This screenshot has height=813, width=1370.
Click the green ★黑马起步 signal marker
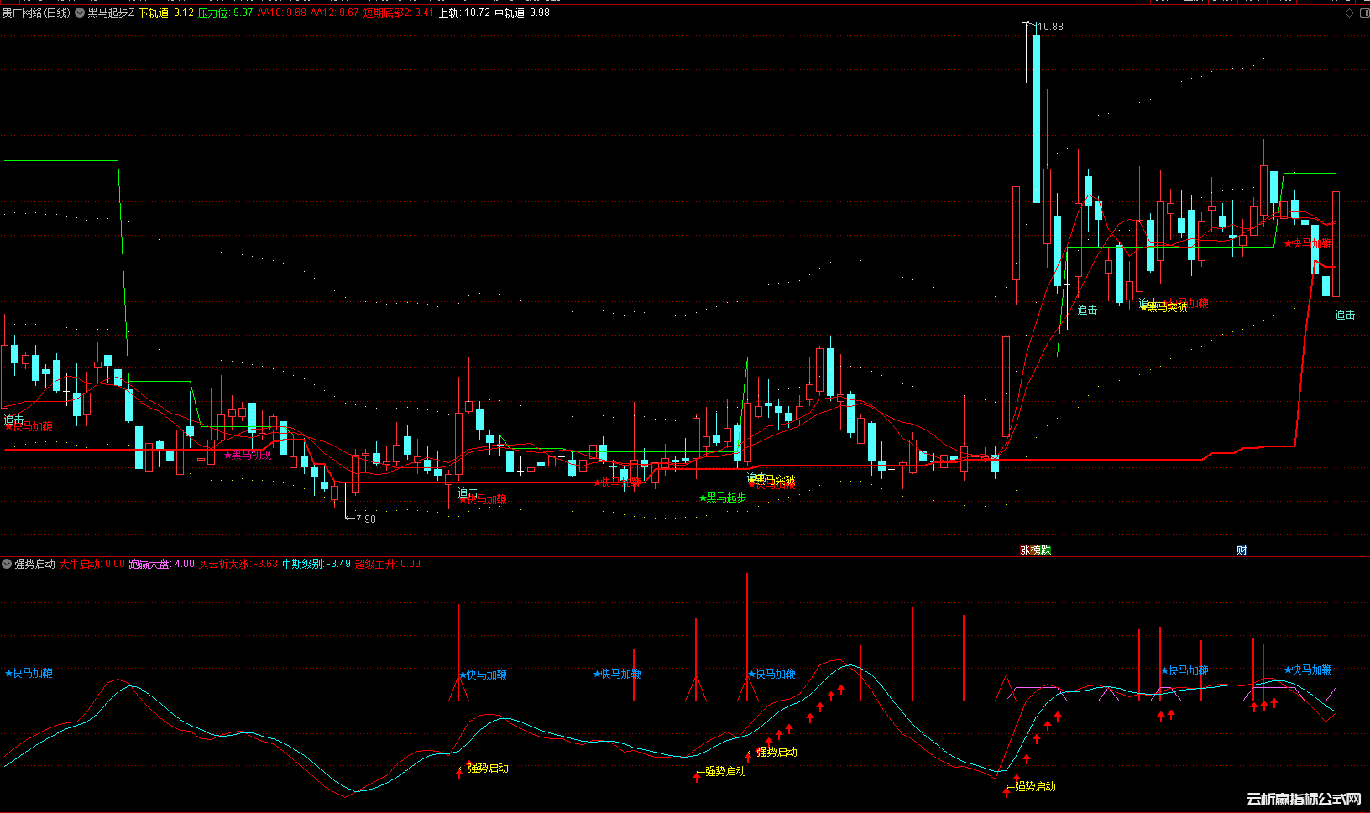click(722, 498)
